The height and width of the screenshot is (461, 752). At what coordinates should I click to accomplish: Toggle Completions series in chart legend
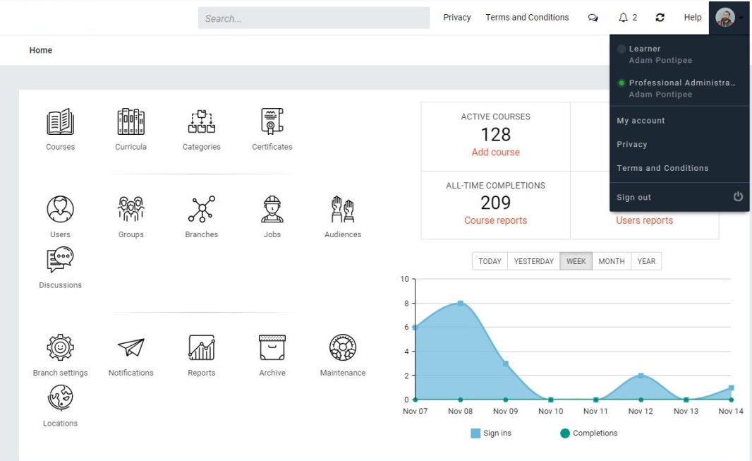coord(589,433)
